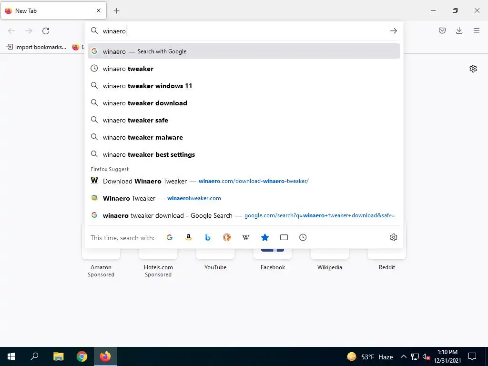Image resolution: width=488 pixels, height=366 pixels.
Task: Open the Save to Pocket icon
Action: (x=442, y=30)
